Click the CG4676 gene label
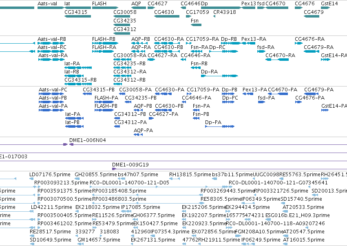347x246 pixels. click(x=305, y=4)
